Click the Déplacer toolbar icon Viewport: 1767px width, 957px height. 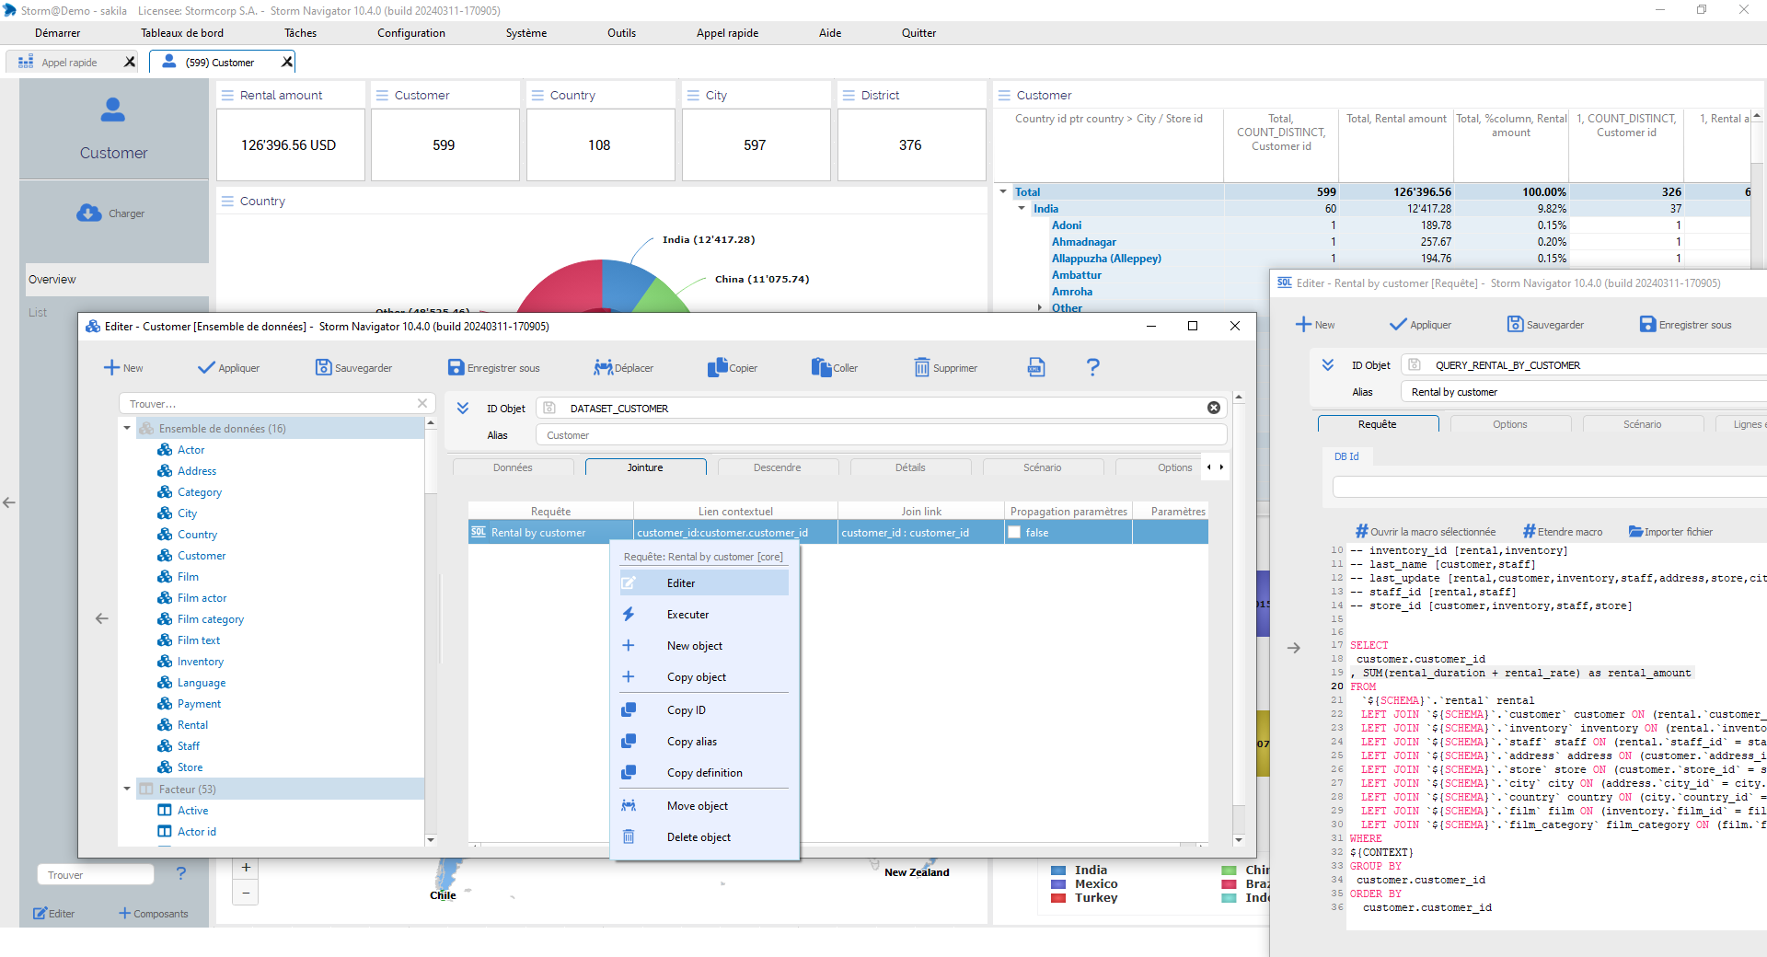(x=603, y=368)
